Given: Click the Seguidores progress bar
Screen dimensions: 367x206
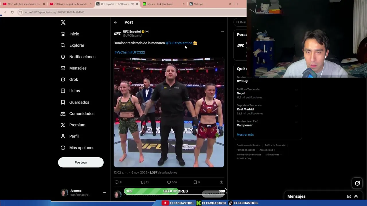Looking at the screenshot, I should pos(175,191).
